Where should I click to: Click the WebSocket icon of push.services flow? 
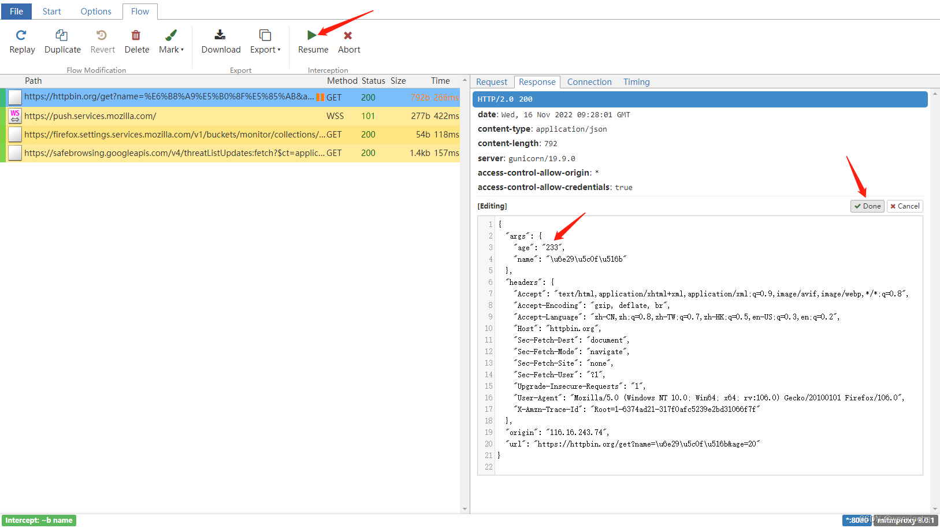pyautogui.click(x=15, y=116)
